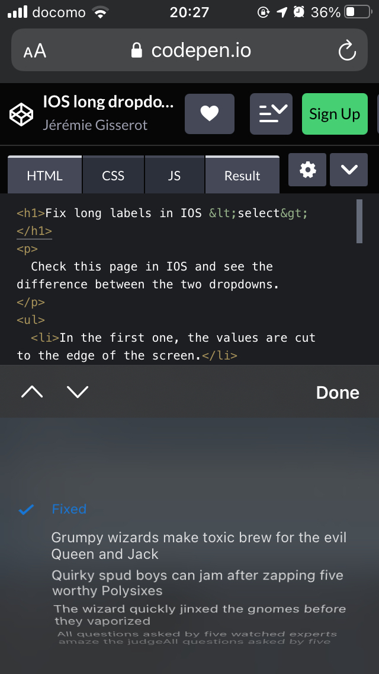This screenshot has width=379, height=674.
Task: Tap Done to dismiss the picker
Action: click(338, 392)
